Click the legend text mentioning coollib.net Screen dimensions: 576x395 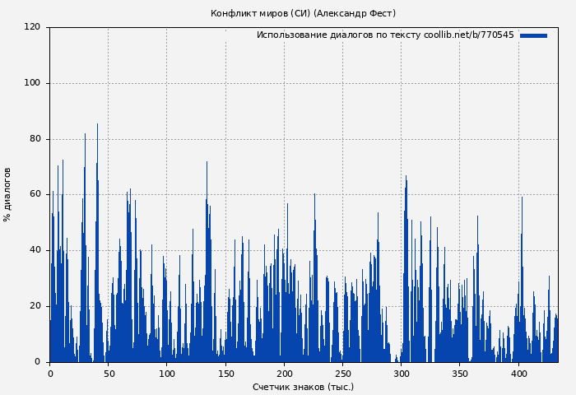click(384, 35)
